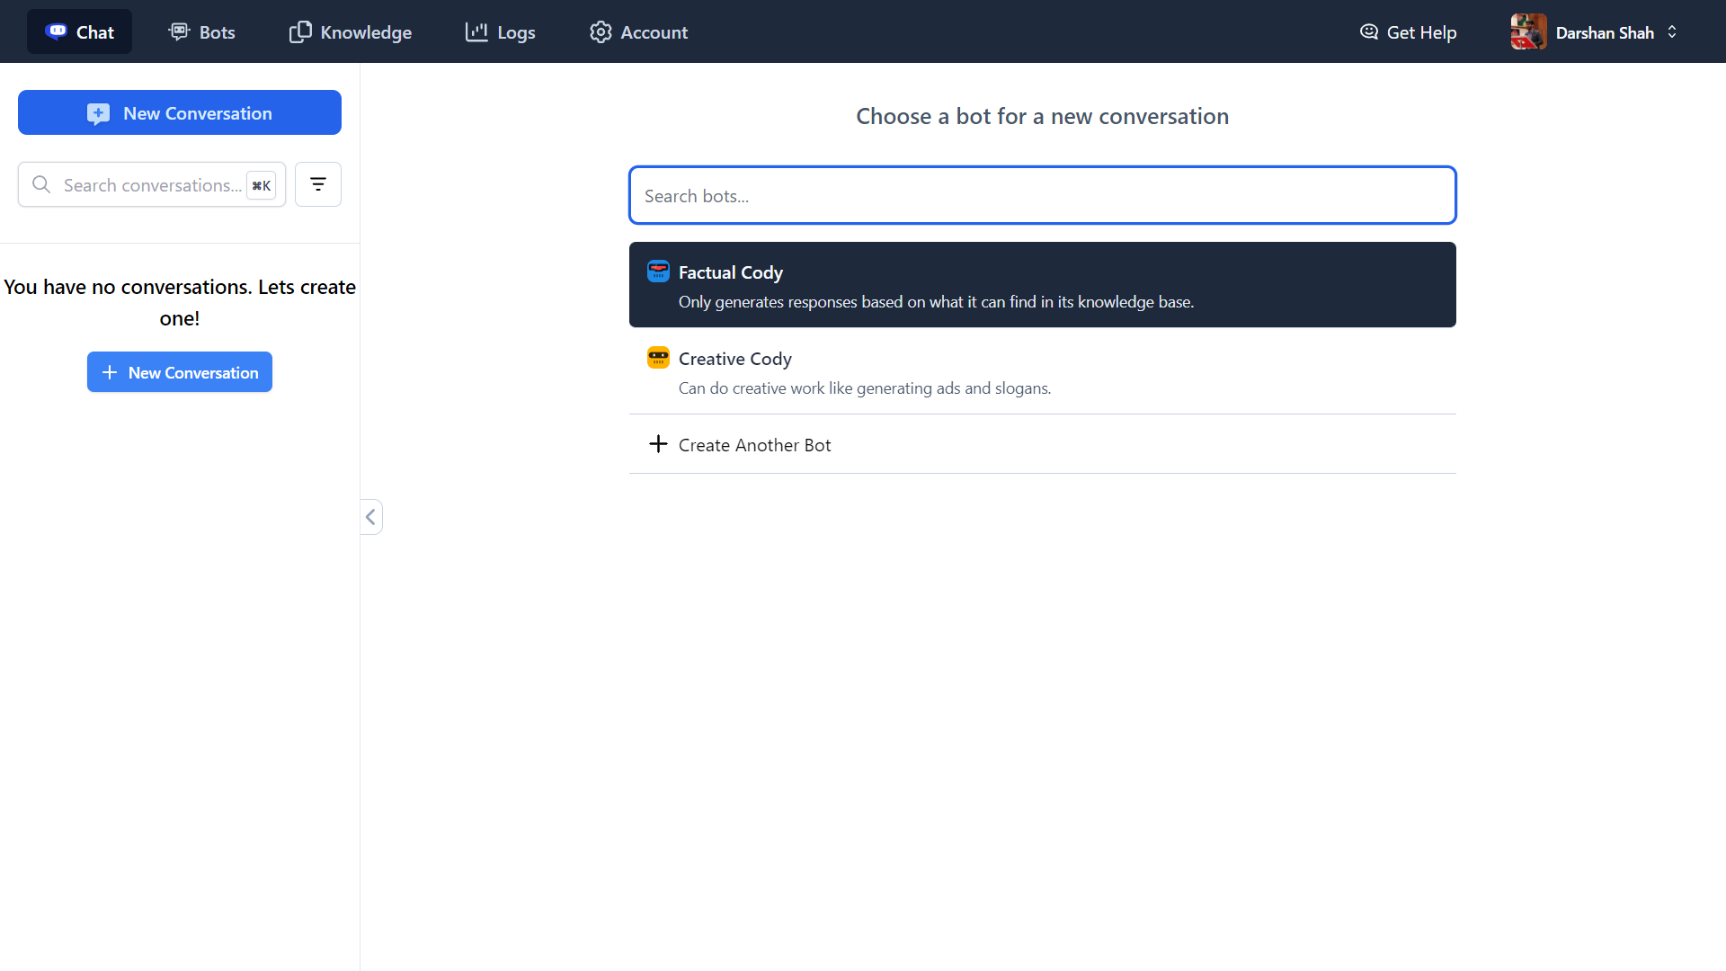Collapse the sidebar with the chevron handle
This screenshot has height=971, width=1726.
tap(371, 517)
